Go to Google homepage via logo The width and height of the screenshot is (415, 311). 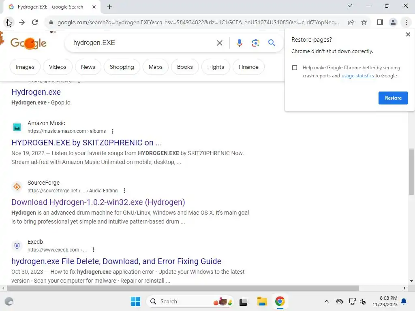28,43
